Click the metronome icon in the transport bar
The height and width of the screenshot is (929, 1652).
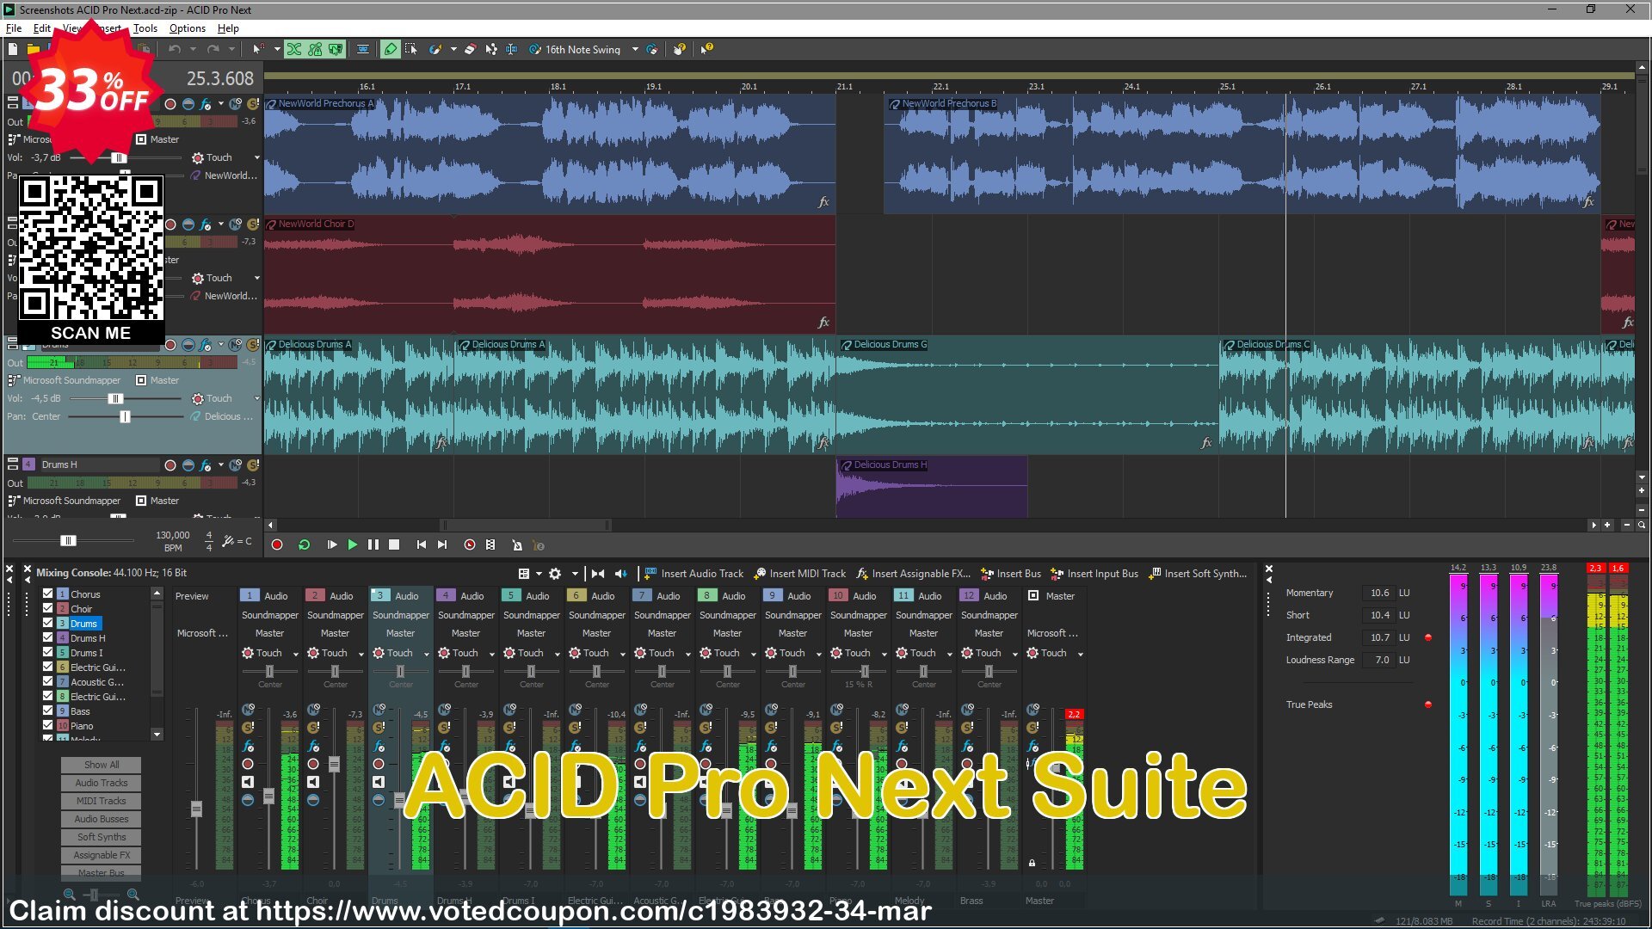pos(517,544)
